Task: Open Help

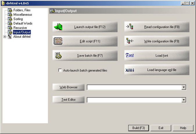Action: tap(183, 128)
